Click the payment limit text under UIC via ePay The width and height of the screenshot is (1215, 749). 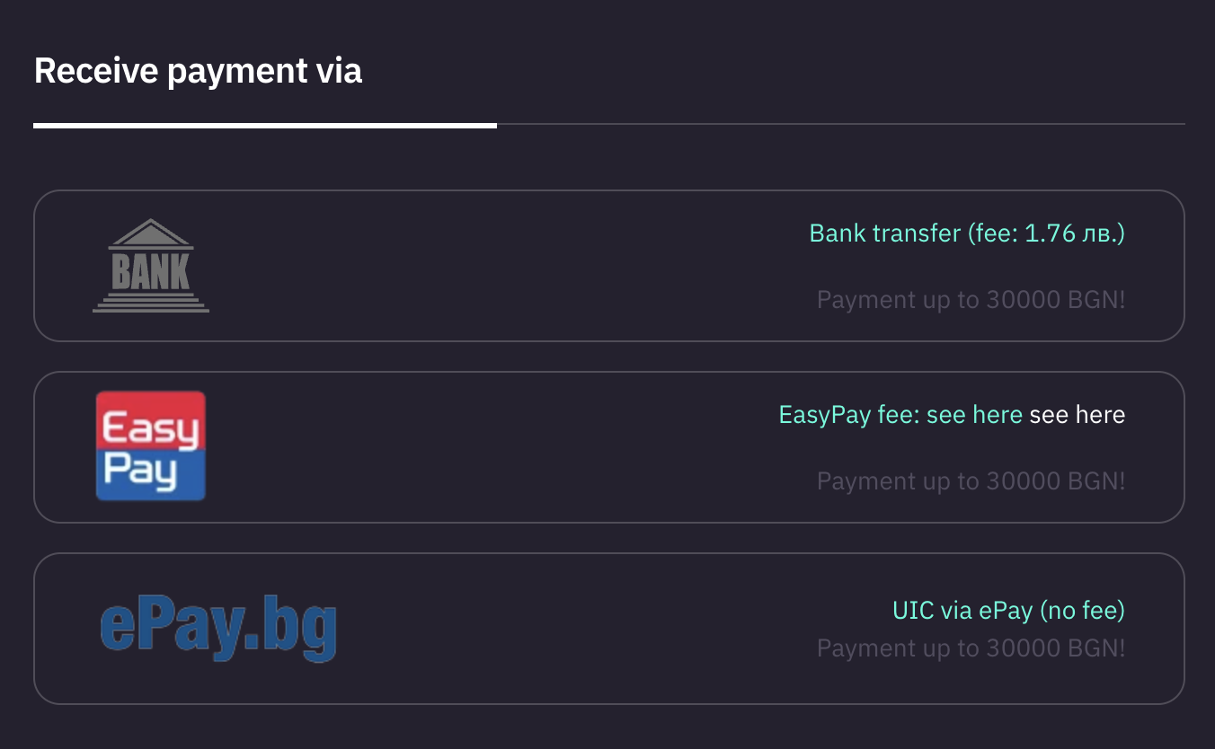tap(971, 648)
